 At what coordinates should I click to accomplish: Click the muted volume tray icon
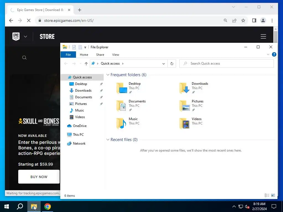pyautogui.click(x=247, y=206)
